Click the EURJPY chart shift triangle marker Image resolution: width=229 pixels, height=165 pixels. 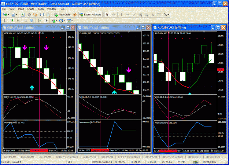coord(129,32)
